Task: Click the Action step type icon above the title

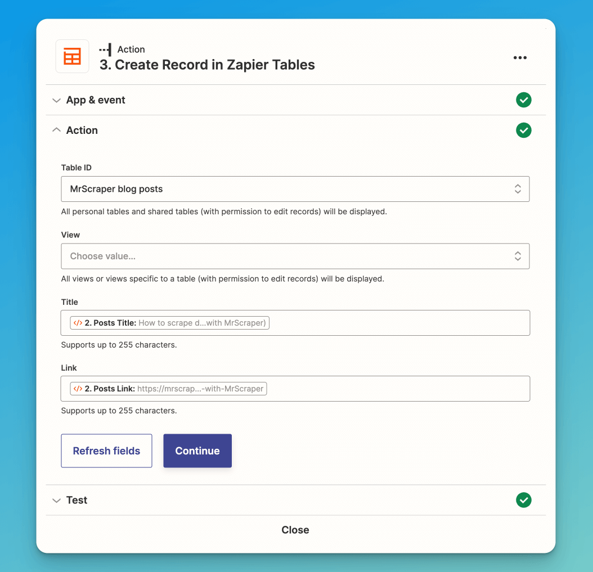Action: click(x=105, y=49)
